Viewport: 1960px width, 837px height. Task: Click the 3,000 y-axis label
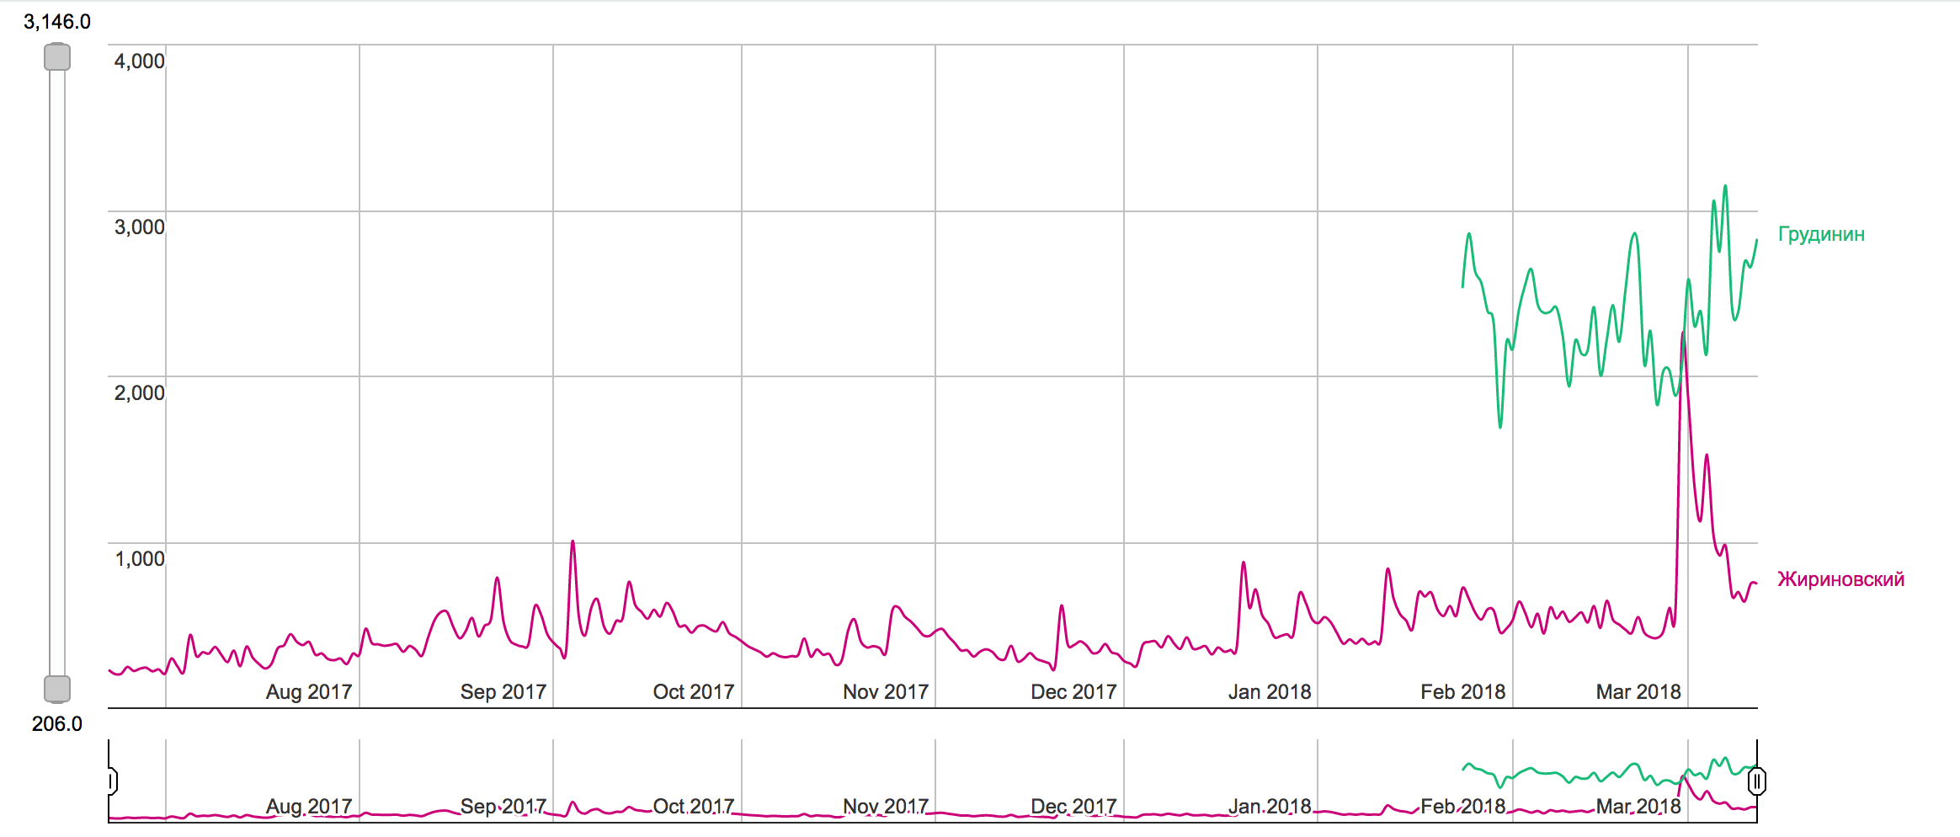click(140, 227)
